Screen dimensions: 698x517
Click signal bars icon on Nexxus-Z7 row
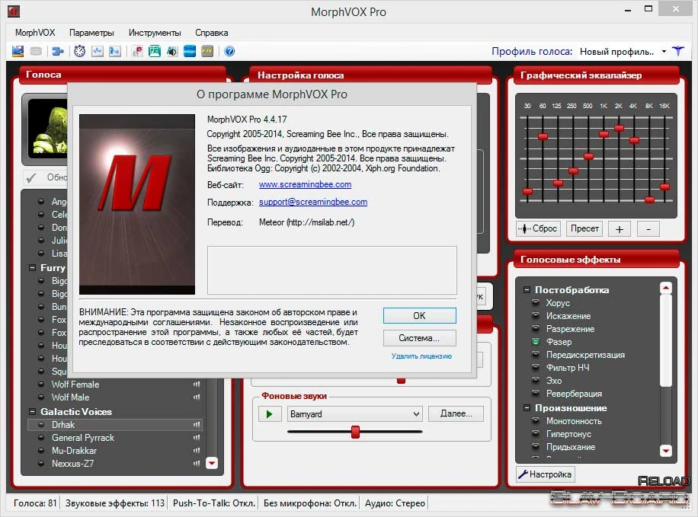click(197, 464)
